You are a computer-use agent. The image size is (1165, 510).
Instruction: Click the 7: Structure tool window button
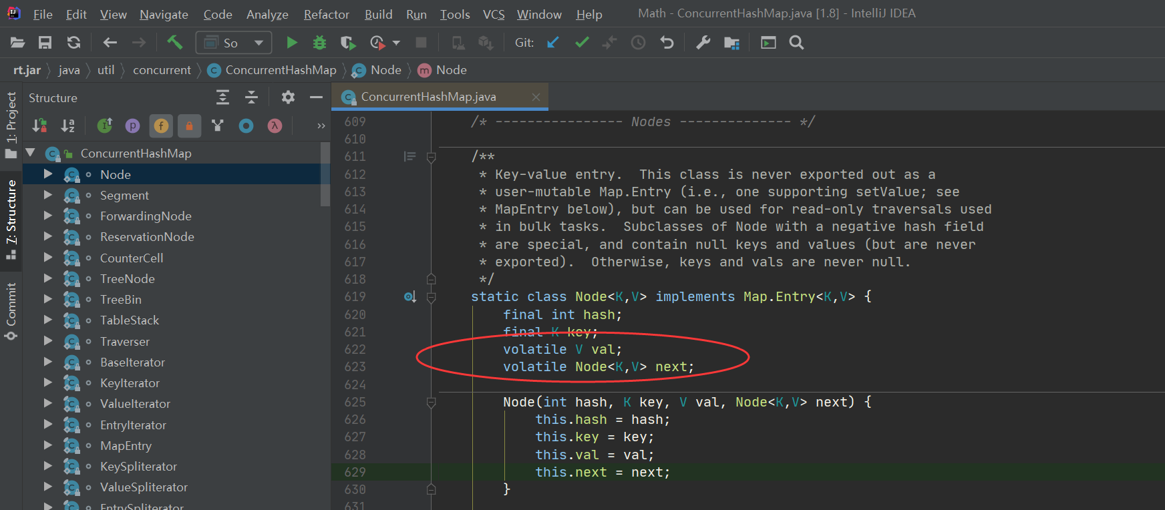click(11, 220)
